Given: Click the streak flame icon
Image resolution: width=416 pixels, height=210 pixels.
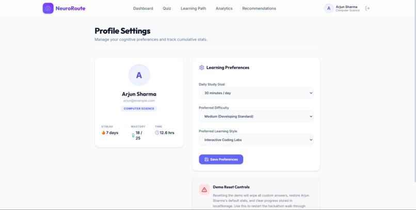Looking at the screenshot, I should pyautogui.click(x=103, y=133).
